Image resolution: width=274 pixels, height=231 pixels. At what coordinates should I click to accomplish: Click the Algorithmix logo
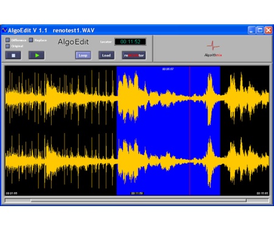pos(213,49)
